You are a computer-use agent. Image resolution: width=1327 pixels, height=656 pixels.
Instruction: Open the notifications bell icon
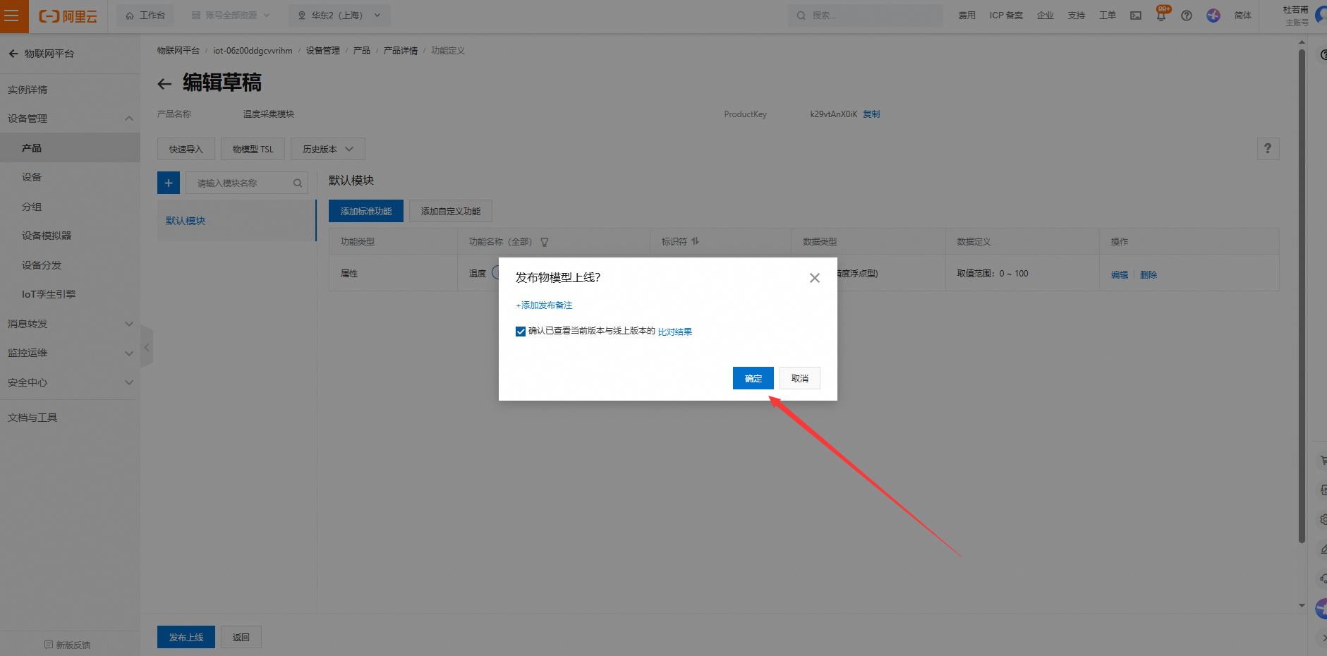(1161, 16)
